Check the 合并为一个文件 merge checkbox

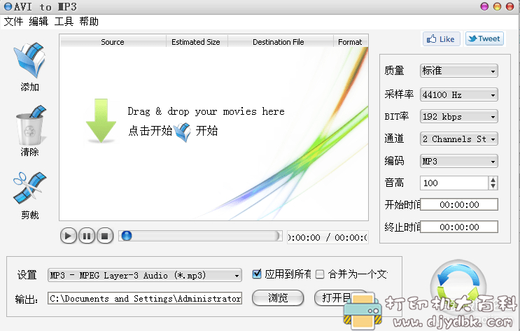point(320,274)
